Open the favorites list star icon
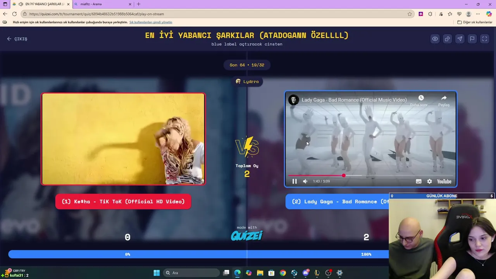The height and width of the screenshot is (279, 496). tap(450, 14)
